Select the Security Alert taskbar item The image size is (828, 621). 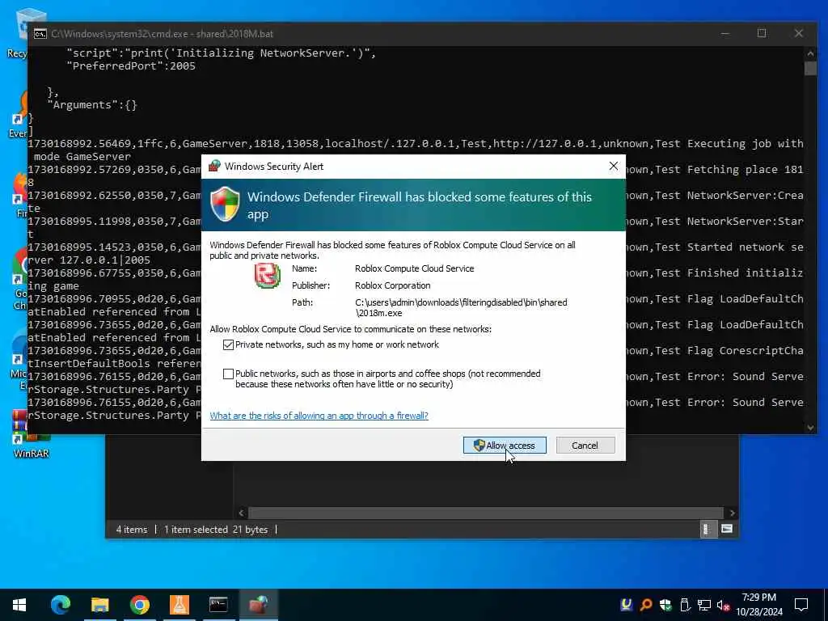coord(258,605)
